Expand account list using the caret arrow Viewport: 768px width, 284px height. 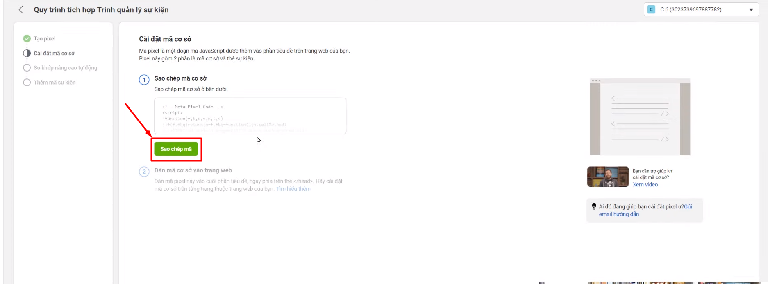751,10
